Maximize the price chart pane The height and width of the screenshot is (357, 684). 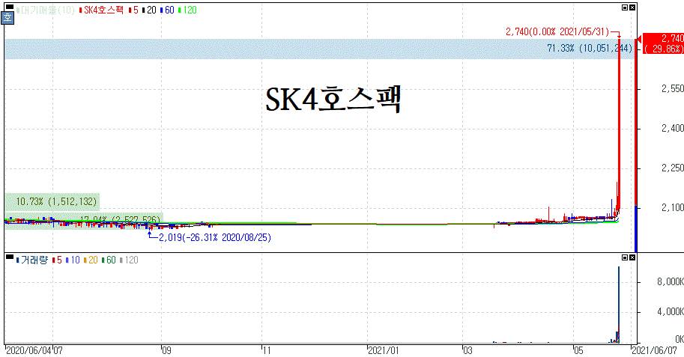click(x=625, y=7)
